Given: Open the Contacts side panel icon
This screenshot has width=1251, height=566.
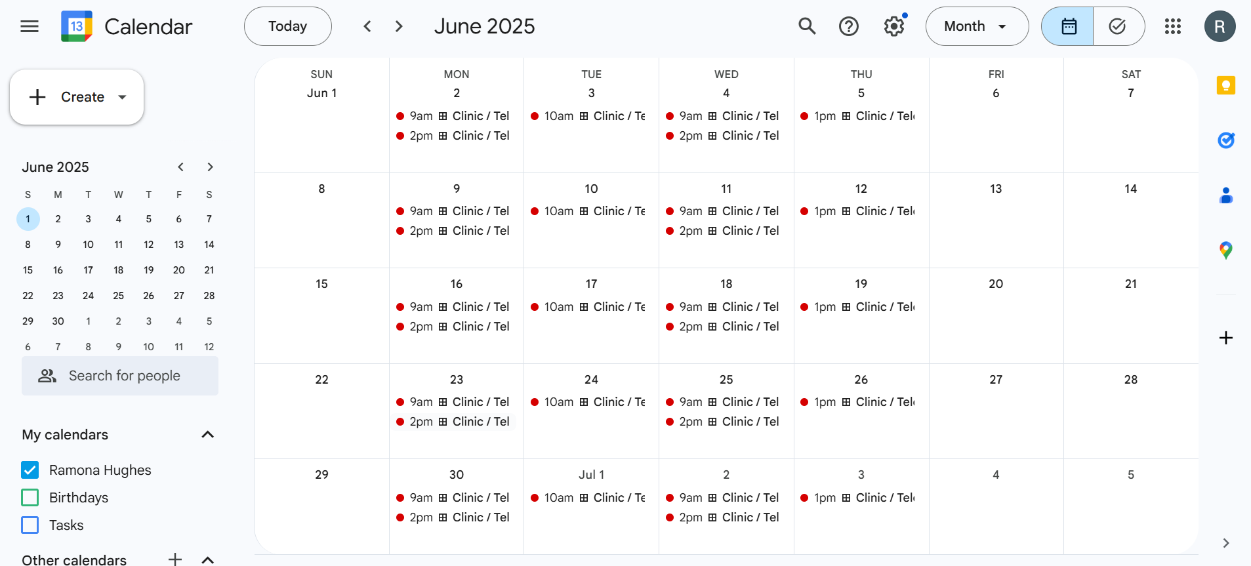Looking at the screenshot, I should pyautogui.click(x=1225, y=195).
